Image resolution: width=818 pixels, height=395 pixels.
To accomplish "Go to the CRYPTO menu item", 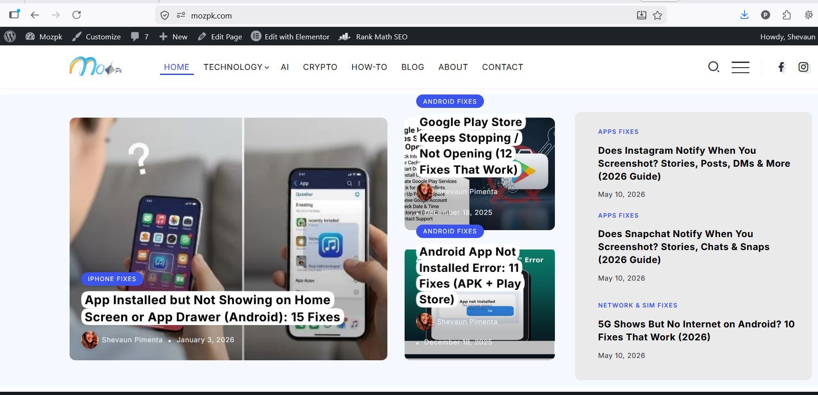I will click(x=320, y=67).
